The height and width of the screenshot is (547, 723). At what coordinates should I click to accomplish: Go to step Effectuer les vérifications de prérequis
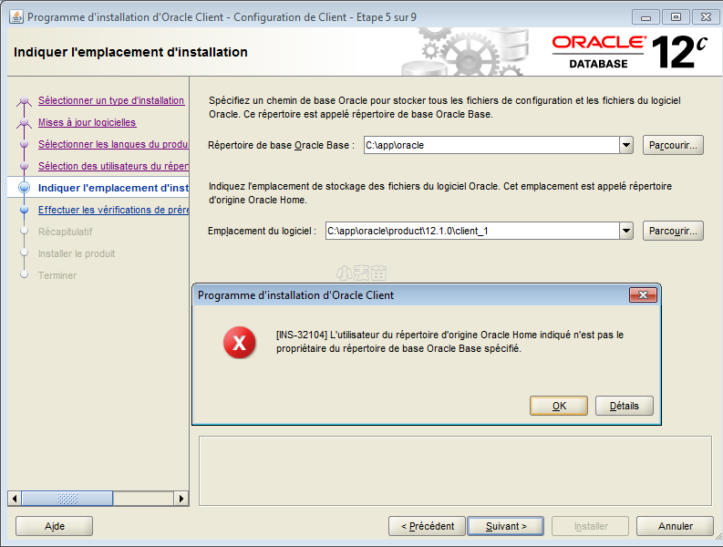(113, 210)
